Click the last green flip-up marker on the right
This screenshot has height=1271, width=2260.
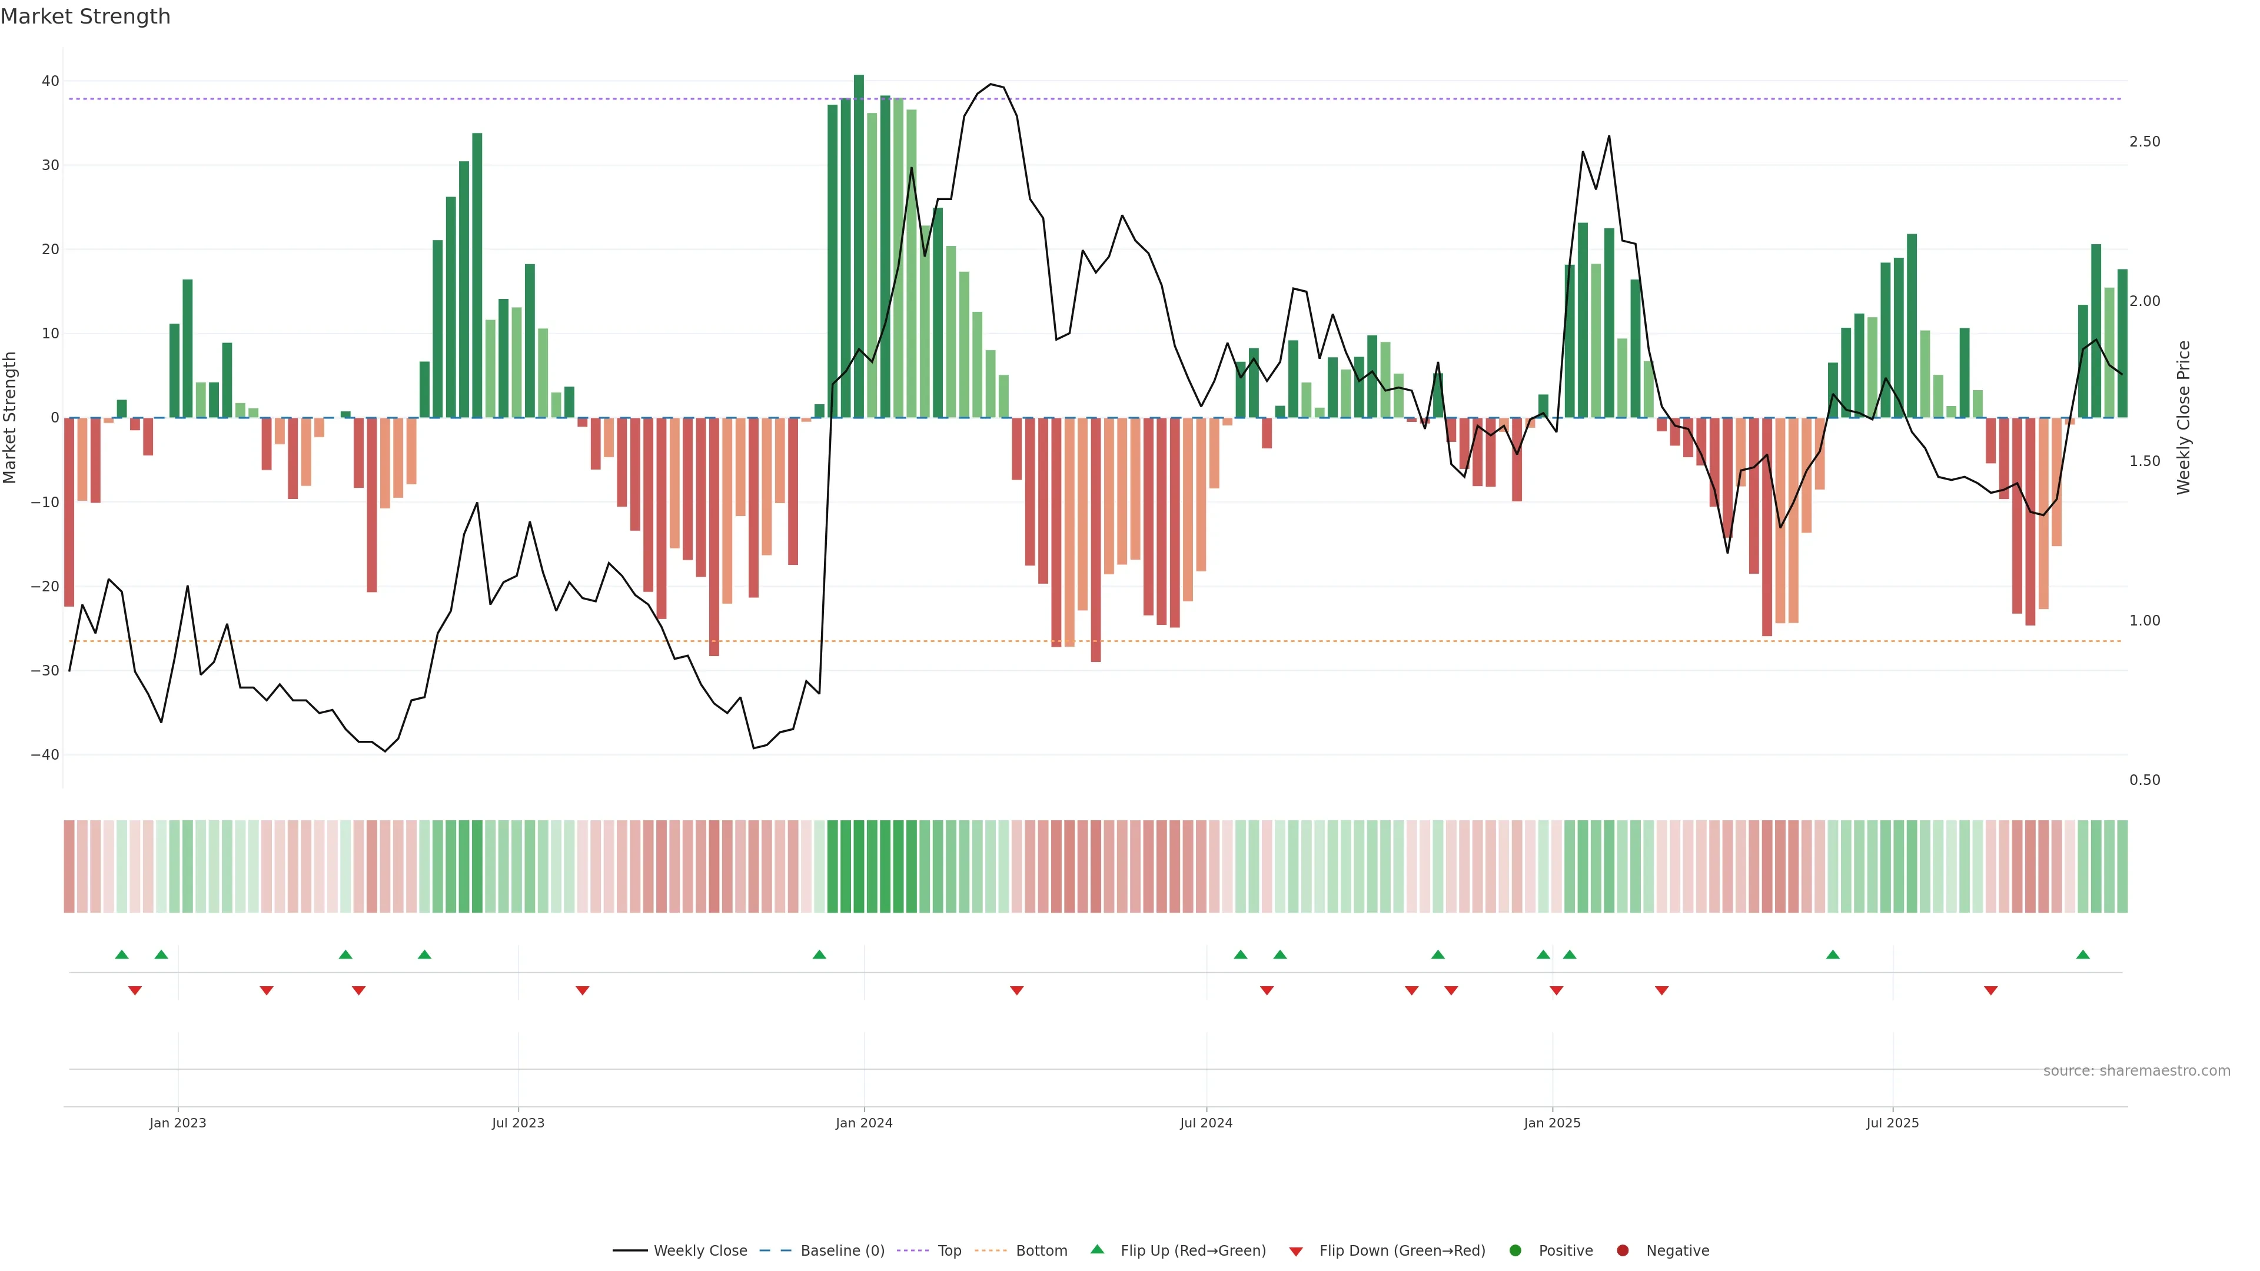pyautogui.click(x=2083, y=954)
